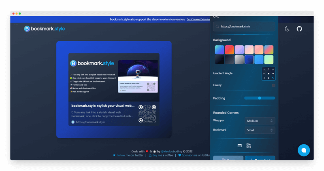Toggle the QR code display icon
324x171 pixels.
point(249,146)
